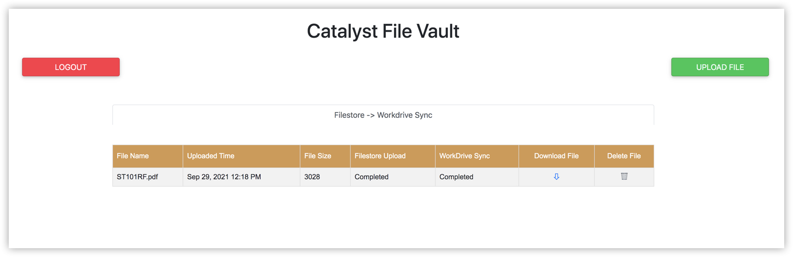This screenshot has width=793, height=257.
Task: Click the green UPLOAD FILE button
Action: pos(720,67)
